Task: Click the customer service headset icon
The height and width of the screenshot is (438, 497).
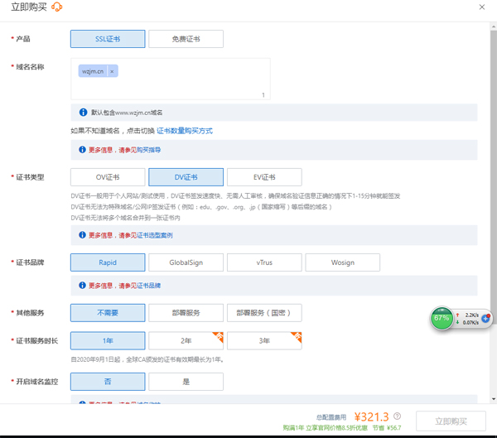Action: 56,7
